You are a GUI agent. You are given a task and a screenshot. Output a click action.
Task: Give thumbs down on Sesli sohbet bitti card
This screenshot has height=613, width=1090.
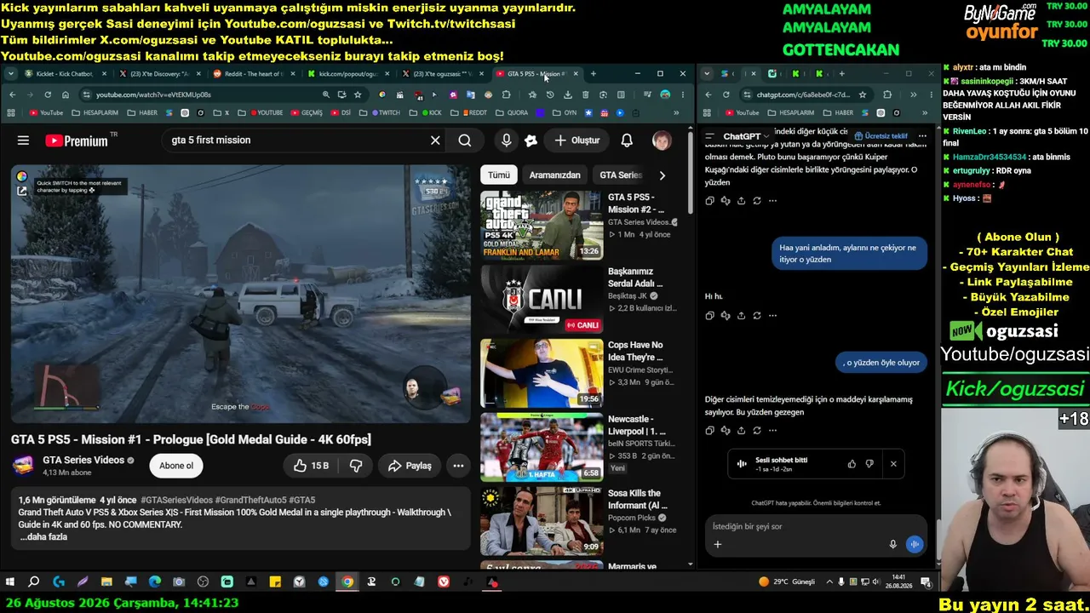869,464
